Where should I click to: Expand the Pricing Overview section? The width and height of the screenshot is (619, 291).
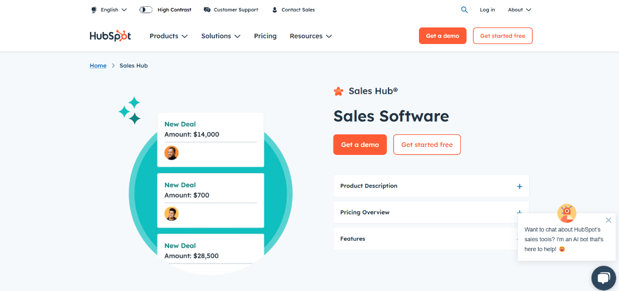click(425, 212)
